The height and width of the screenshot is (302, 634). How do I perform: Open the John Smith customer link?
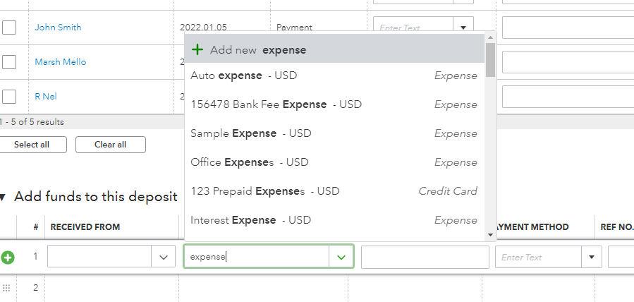click(58, 27)
